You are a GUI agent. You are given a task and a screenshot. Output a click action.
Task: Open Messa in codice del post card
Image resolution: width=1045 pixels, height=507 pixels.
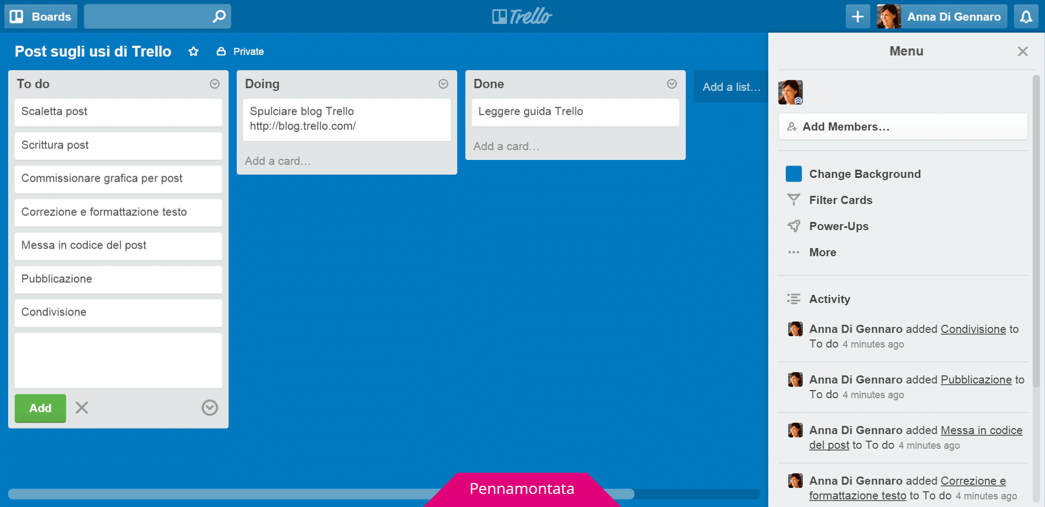(118, 246)
